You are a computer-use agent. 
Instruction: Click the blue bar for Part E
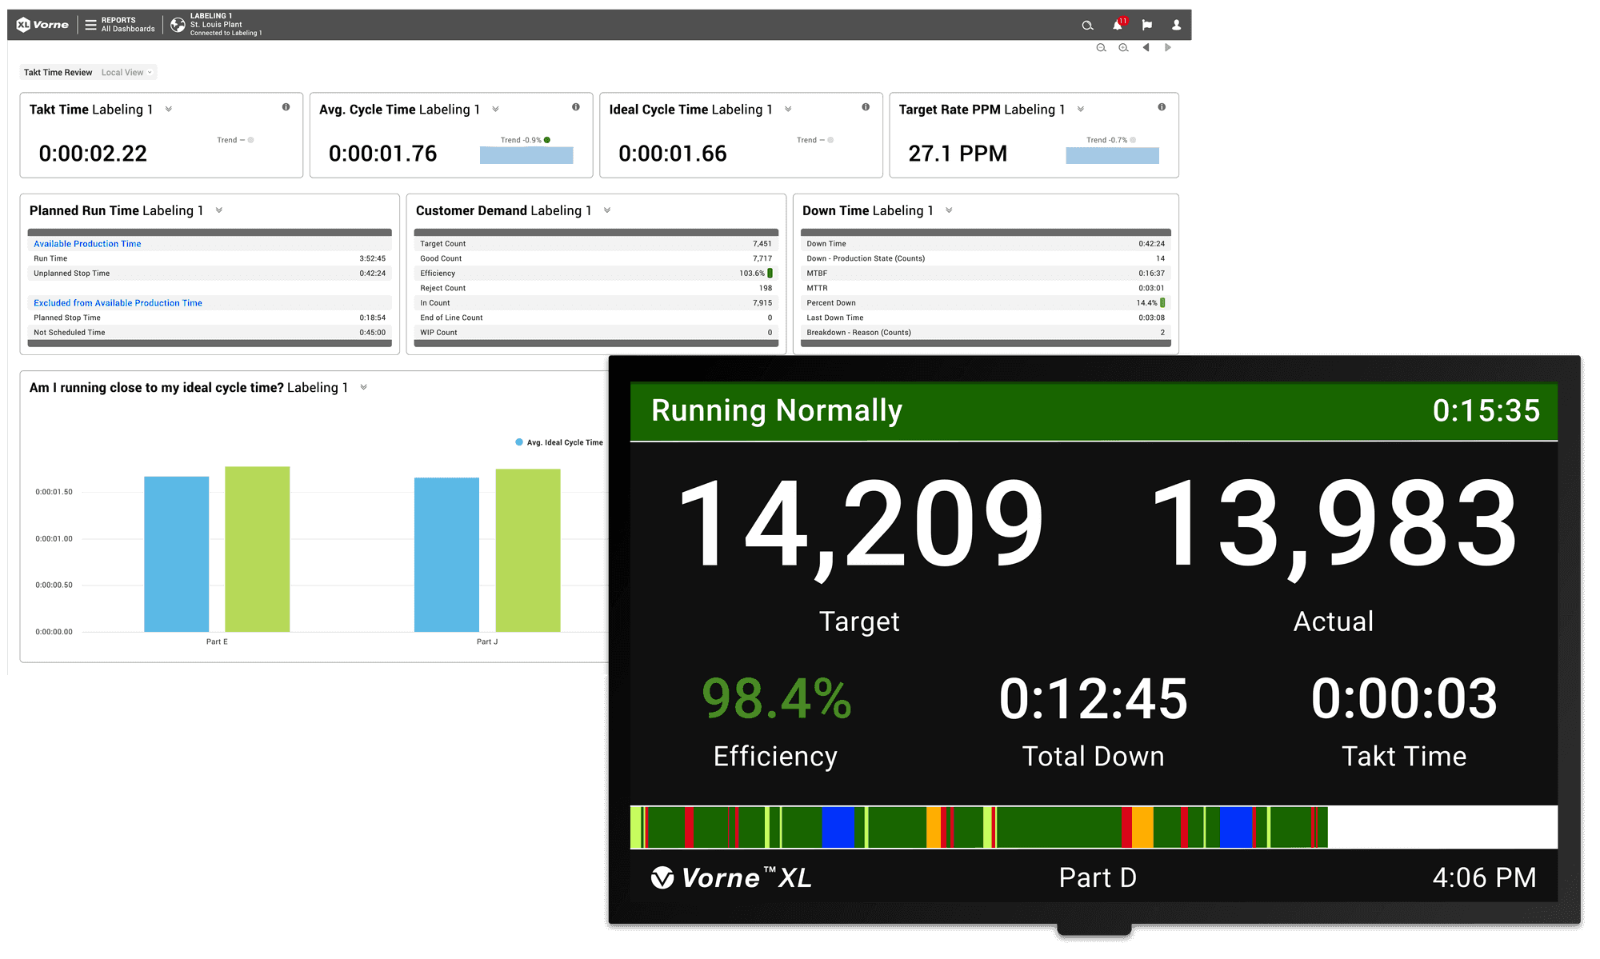tap(176, 554)
